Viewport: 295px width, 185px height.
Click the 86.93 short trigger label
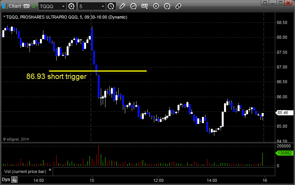point(56,77)
